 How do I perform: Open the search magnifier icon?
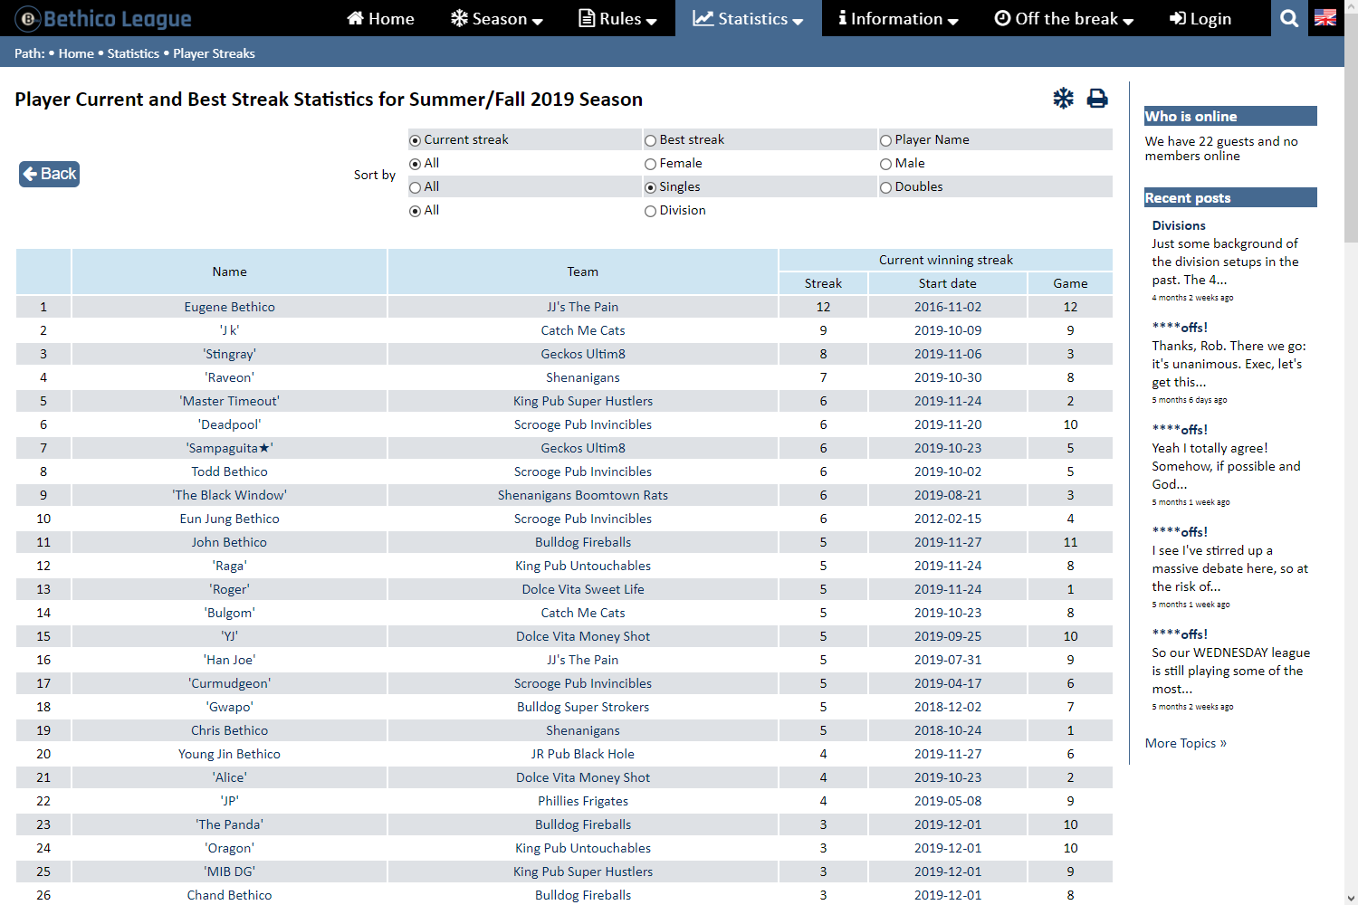pyautogui.click(x=1289, y=18)
